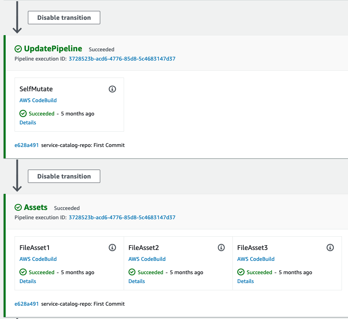Click the Succeeded check icon on SelfMutate
The height and width of the screenshot is (319, 348).
click(23, 113)
